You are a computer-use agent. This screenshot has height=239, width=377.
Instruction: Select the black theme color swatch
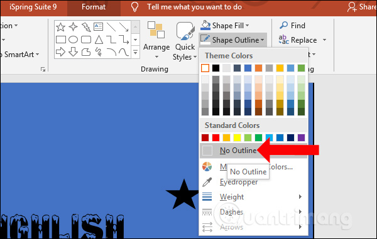[x=216, y=68]
